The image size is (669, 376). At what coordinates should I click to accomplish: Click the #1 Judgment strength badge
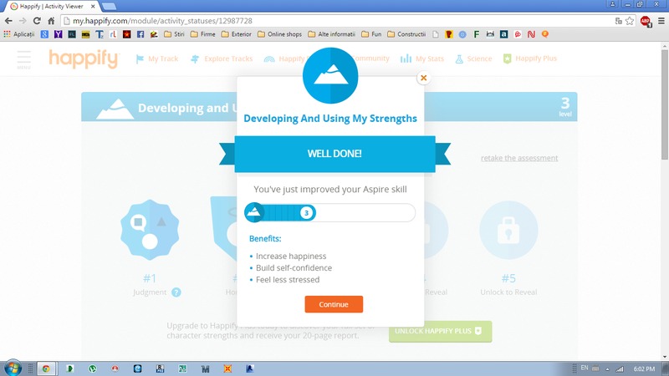click(x=150, y=230)
